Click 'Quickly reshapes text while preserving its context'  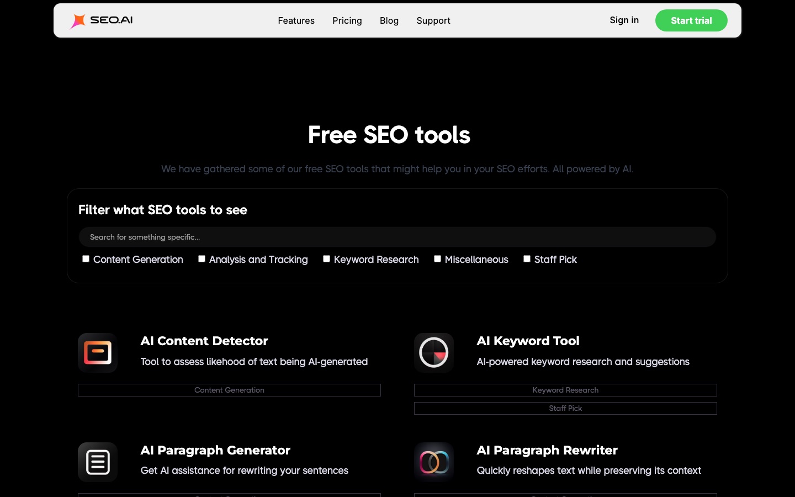(x=589, y=470)
